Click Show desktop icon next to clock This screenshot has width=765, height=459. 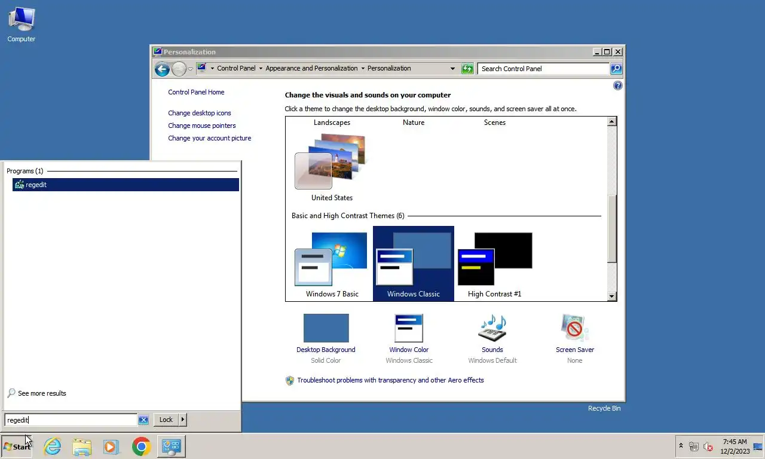pyautogui.click(x=758, y=446)
